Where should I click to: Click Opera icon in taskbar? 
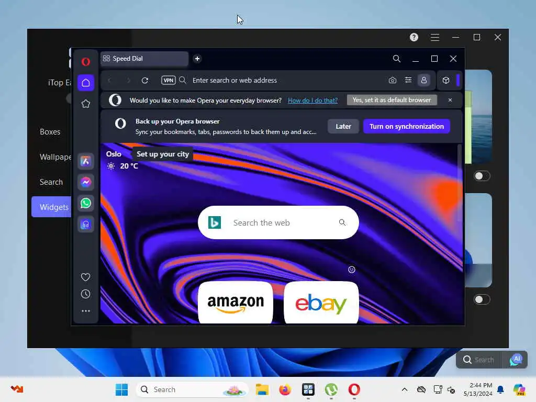click(x=354, y=389)
